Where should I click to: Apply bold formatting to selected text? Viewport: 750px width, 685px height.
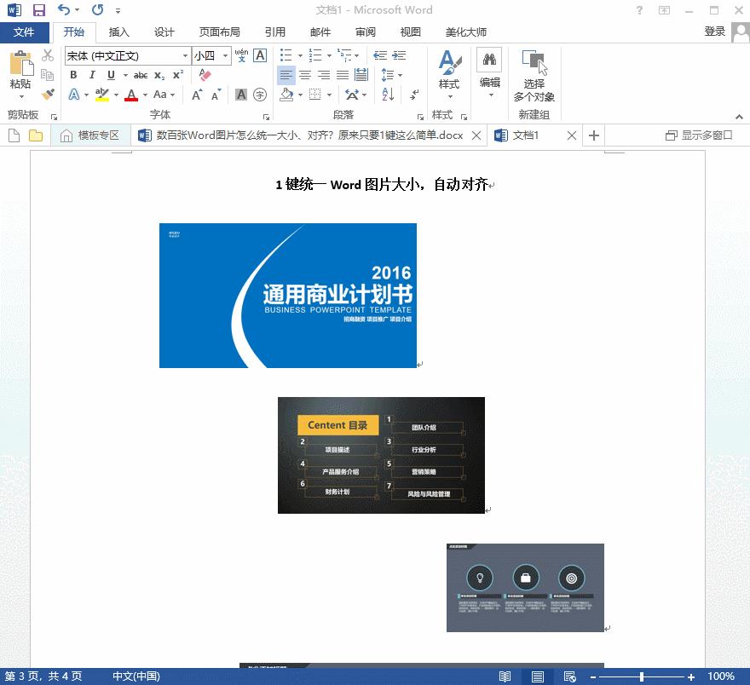pyautogui.click(x=72, y=75)
